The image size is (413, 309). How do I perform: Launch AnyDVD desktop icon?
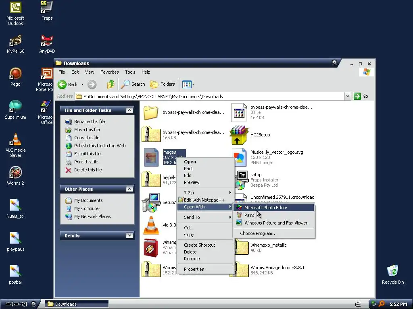47,44
